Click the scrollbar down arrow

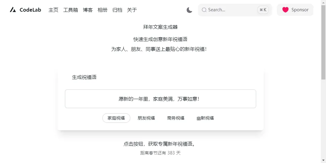tap(323, 160)
